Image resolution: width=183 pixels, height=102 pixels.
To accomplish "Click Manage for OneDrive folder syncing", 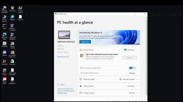I will (132, 73).
